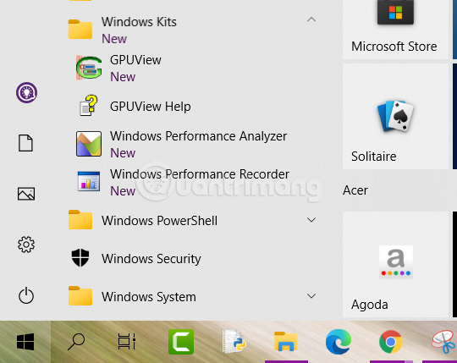Open Camtasia on the taskbar
457x363 pixels.
tap(181, 342)
